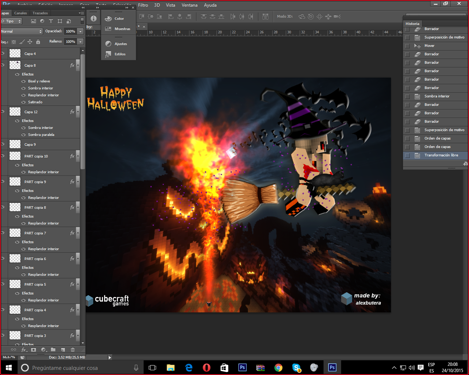Collapse effects of Capa 12 layer
Screen dimensions: 469x375
[77, 112]
